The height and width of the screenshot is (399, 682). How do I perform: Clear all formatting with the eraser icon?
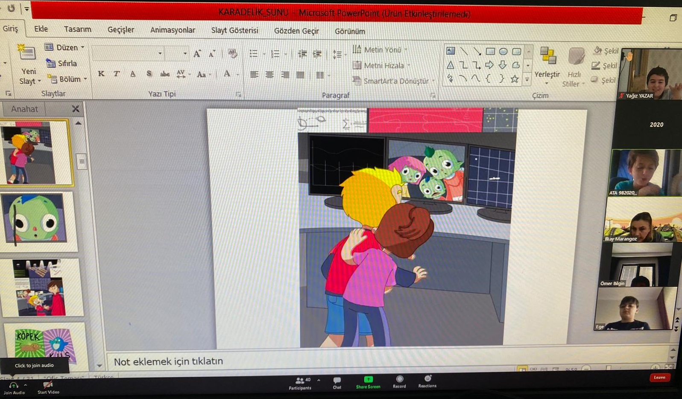(x=232, y=53)
